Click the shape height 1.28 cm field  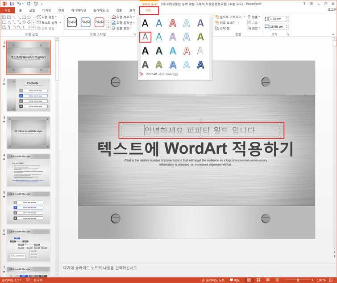coord(277,19)
